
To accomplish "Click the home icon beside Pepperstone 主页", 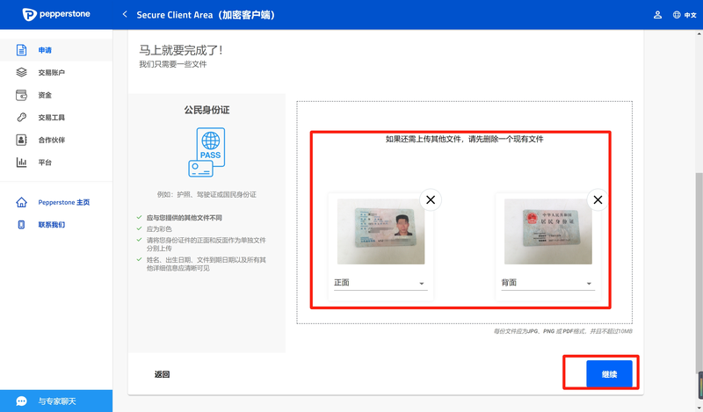I will pyautogui.click(x=21, y=202).
